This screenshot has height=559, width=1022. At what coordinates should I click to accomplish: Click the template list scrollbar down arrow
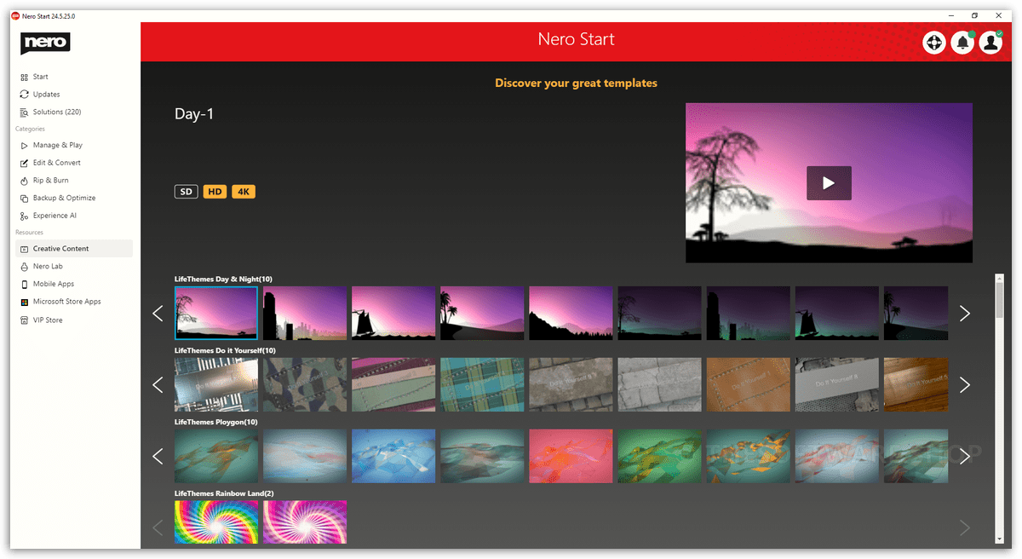[1000, 539]
